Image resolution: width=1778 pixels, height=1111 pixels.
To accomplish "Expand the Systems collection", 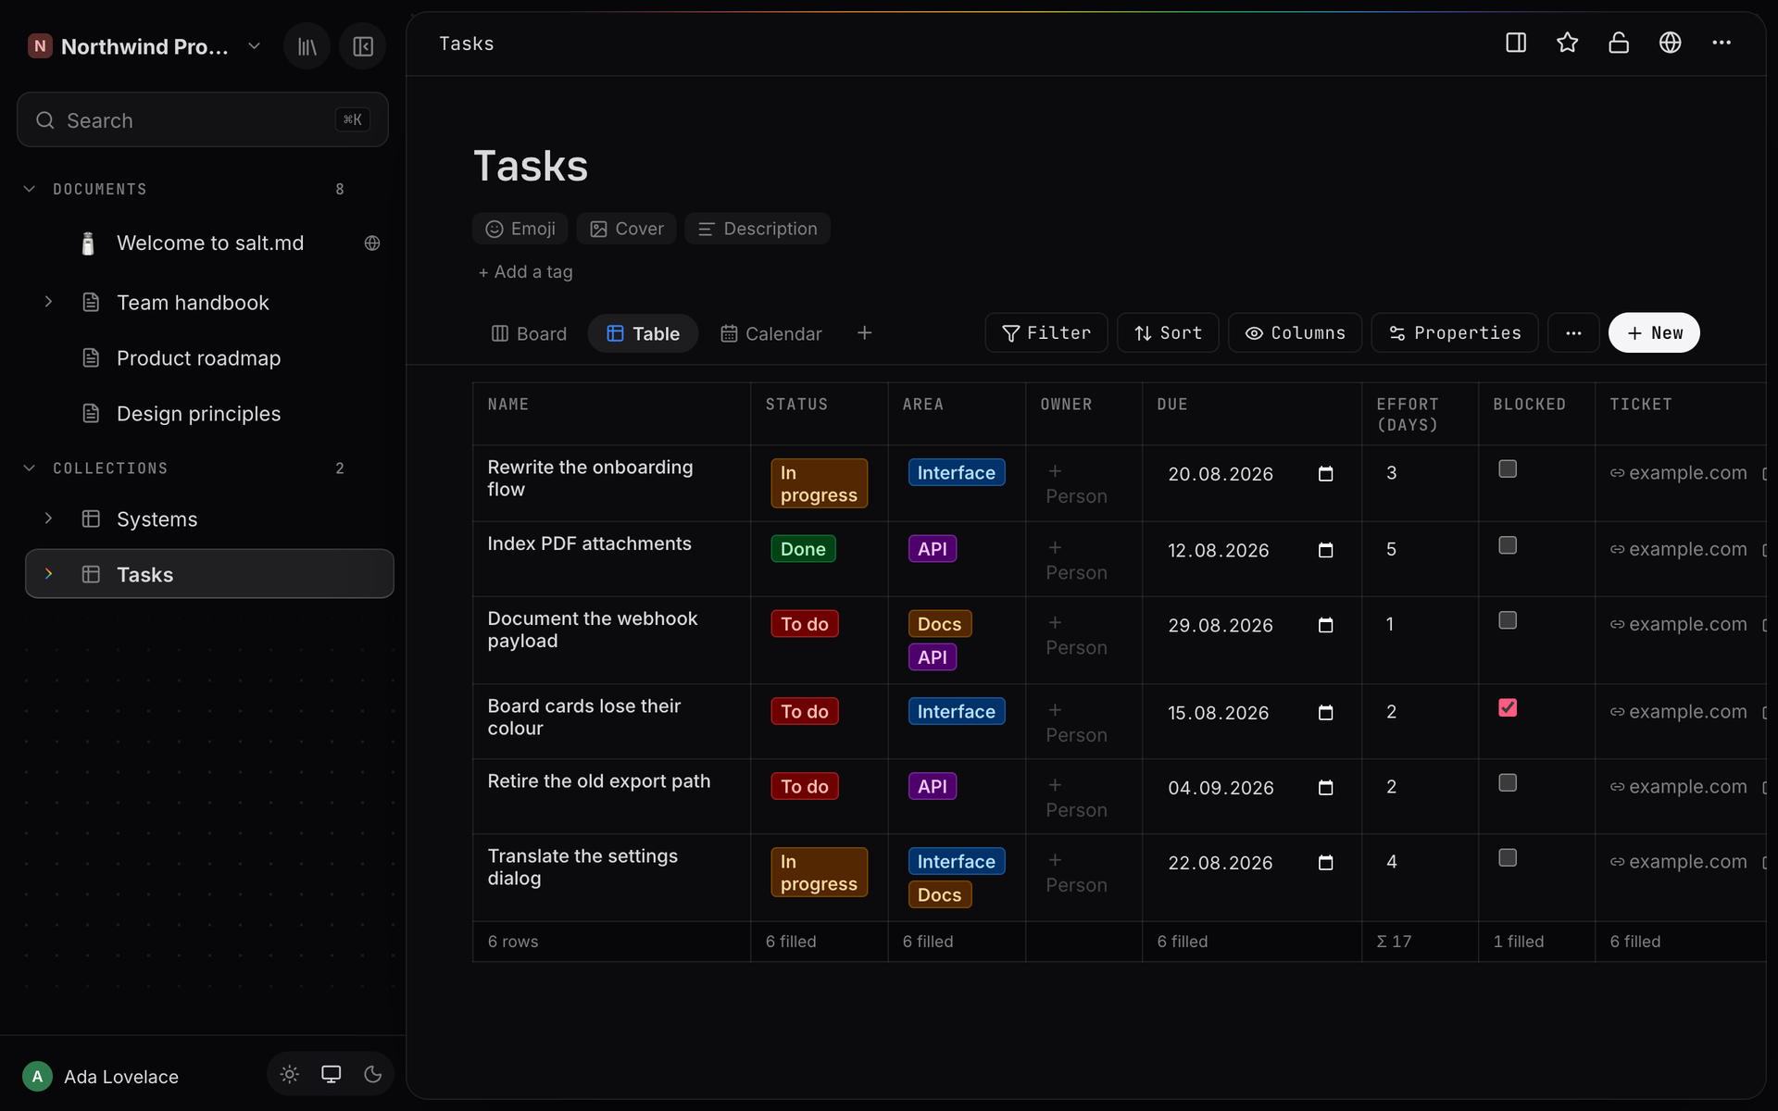I will [x=49, y=518].
